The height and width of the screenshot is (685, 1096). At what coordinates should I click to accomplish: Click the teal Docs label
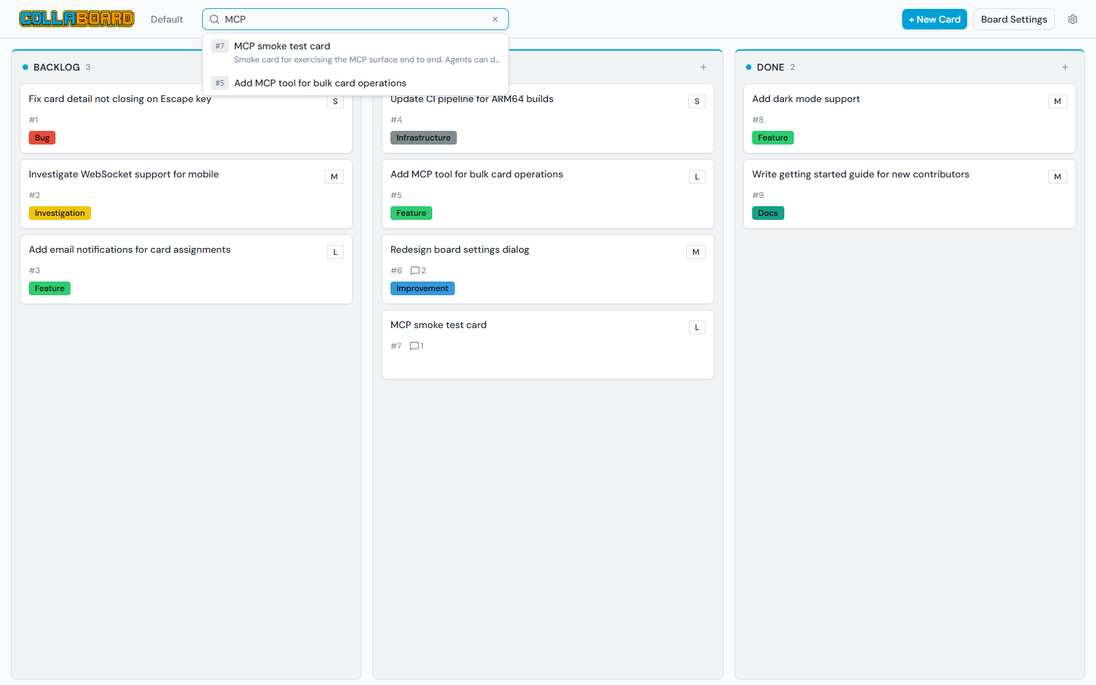768,213
